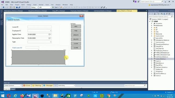Click Collapse All icon in Solution Explorer
The height and width of the screenshot is (98, 175).
click(x=167, y=14)
